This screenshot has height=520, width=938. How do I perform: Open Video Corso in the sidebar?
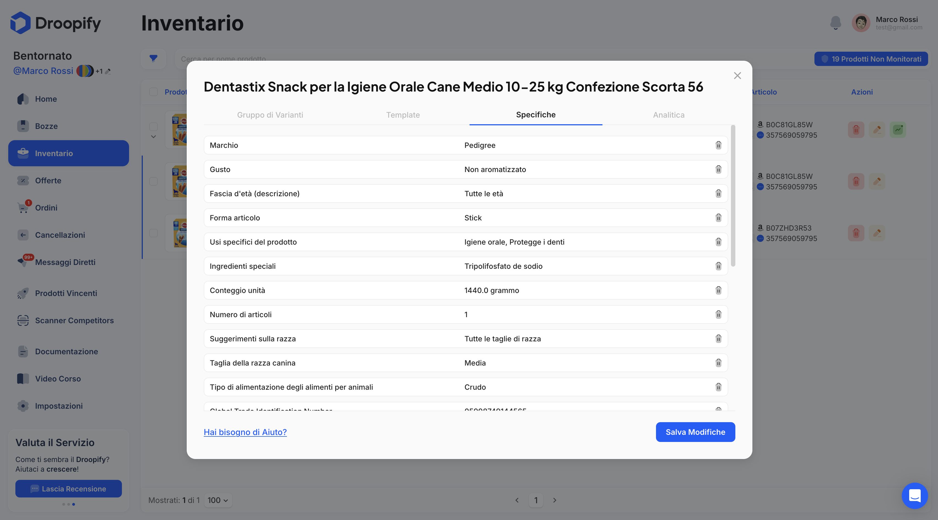coord(68,379)
